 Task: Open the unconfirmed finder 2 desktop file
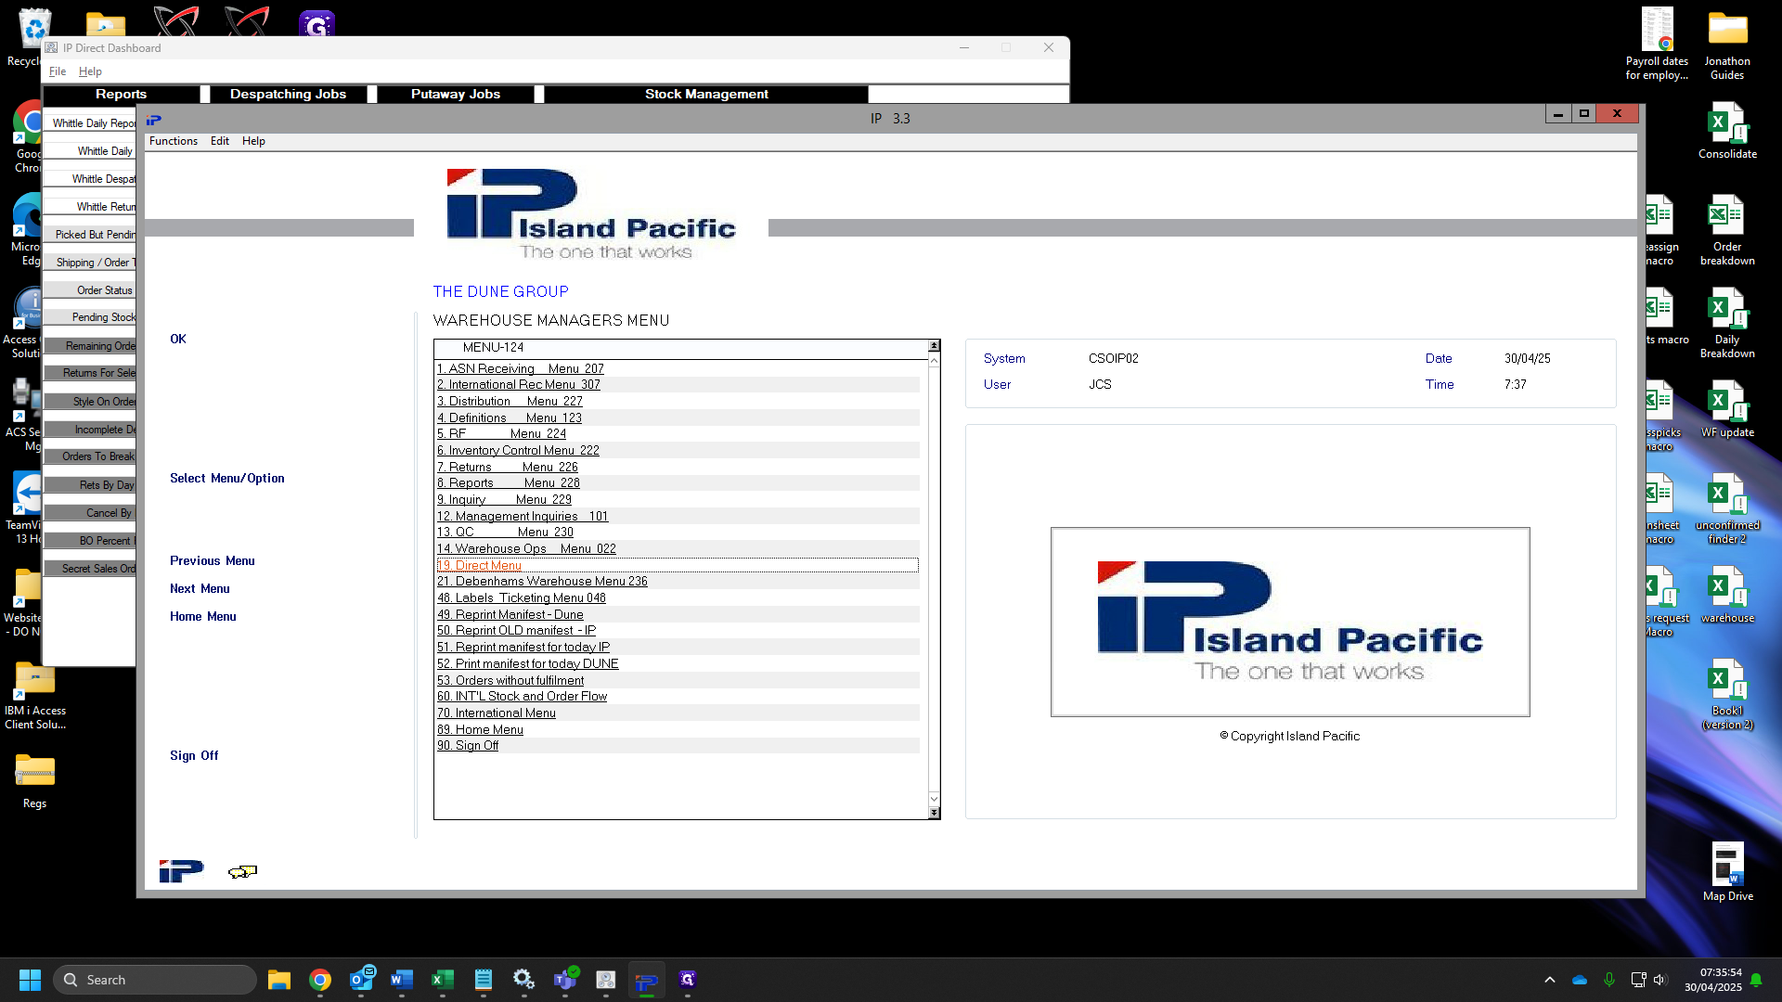pyautogui.click(x=1727, y=508)
